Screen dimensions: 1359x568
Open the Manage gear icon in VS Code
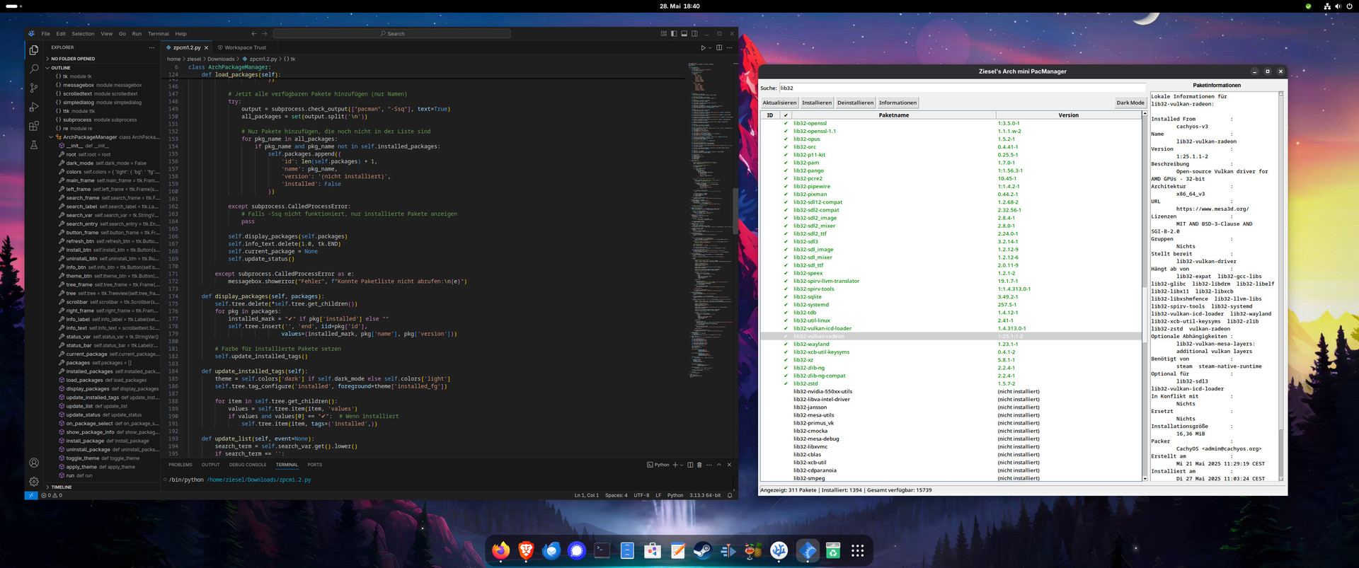coord(33,481)
